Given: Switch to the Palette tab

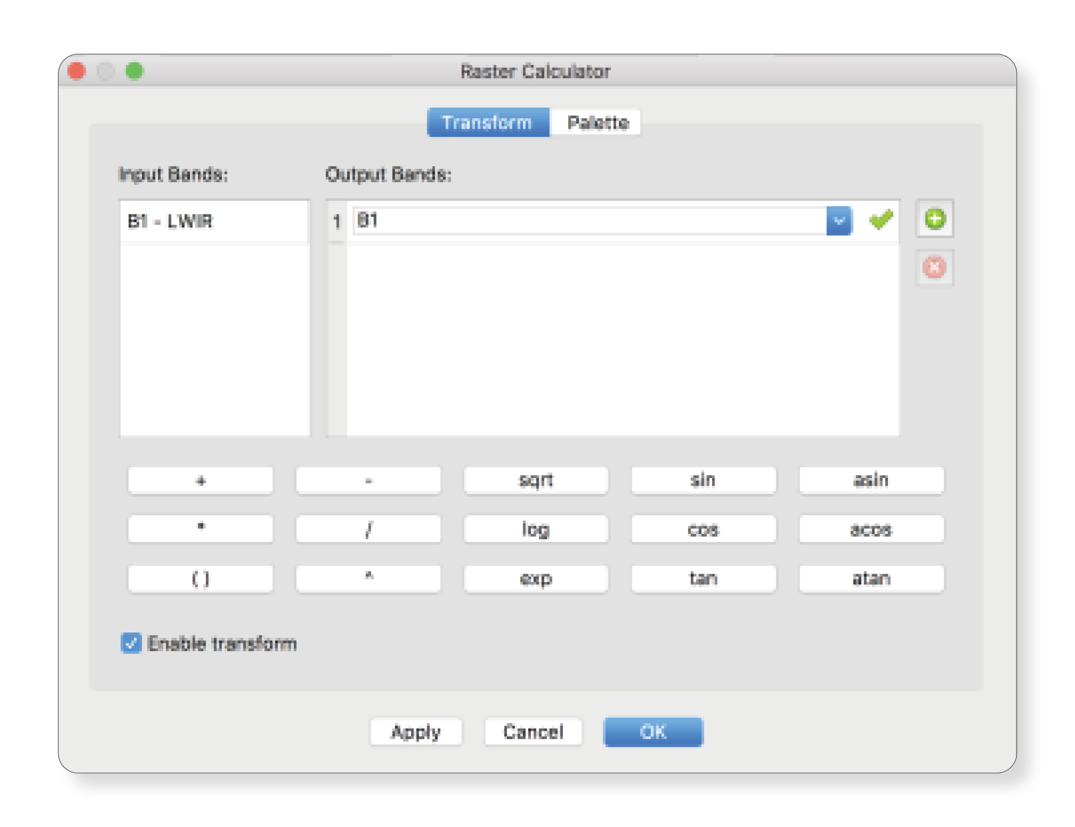Looking at the screenshot, I should [597, 123].
